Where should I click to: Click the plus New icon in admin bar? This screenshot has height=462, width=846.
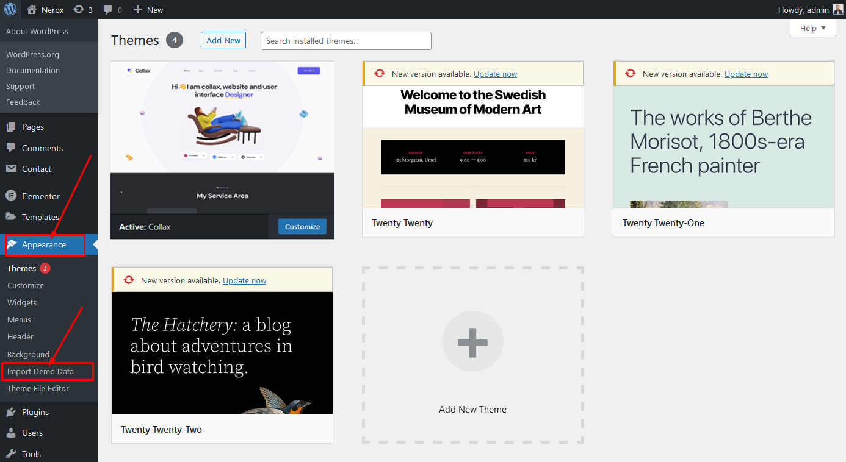click(x=137, y=10)
